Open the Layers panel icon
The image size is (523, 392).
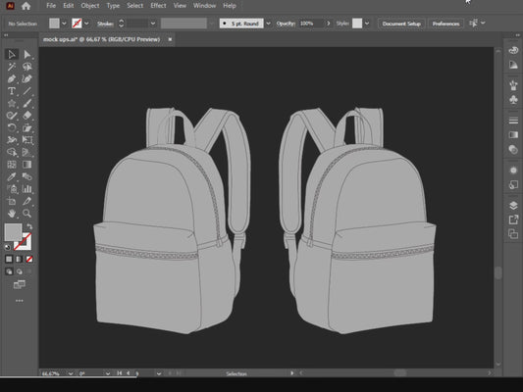click(513, 205)
